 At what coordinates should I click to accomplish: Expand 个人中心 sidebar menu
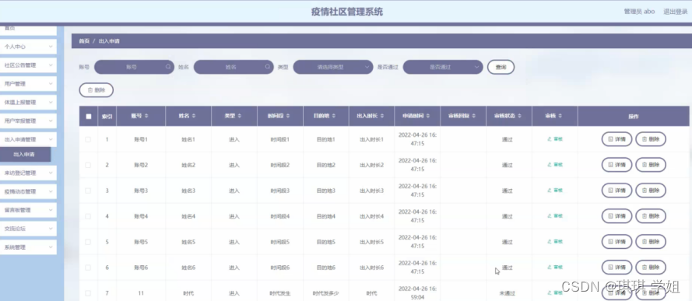pyautogui.click(x=28, y=46)
